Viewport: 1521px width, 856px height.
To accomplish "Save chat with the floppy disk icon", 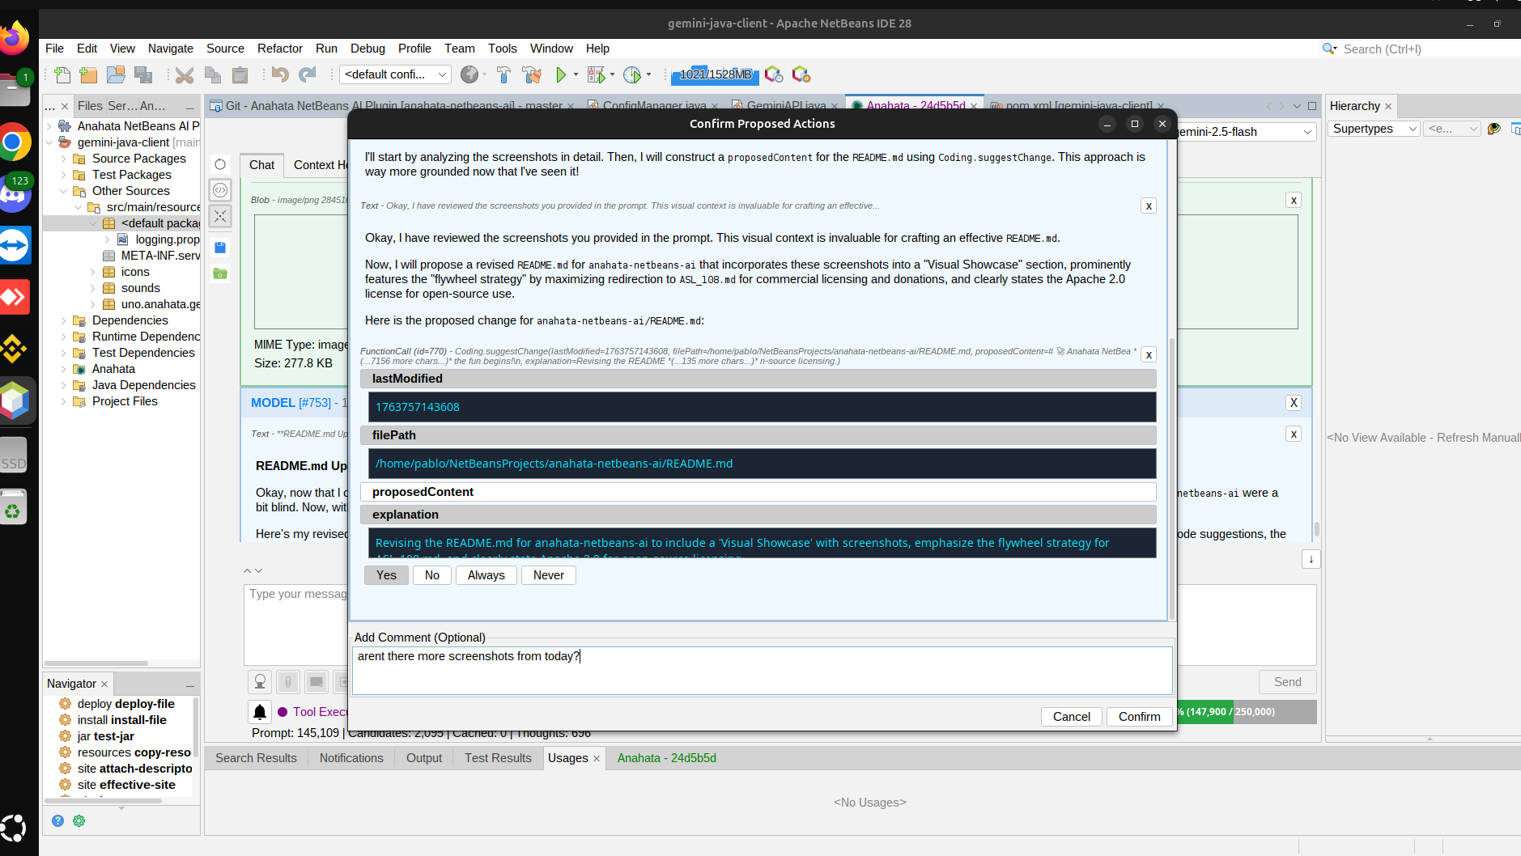I will [219, 247].
